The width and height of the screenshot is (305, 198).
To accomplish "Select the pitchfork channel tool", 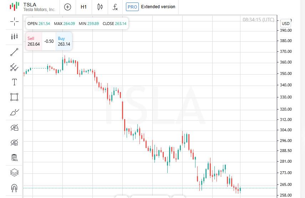I will coord(14,67).
